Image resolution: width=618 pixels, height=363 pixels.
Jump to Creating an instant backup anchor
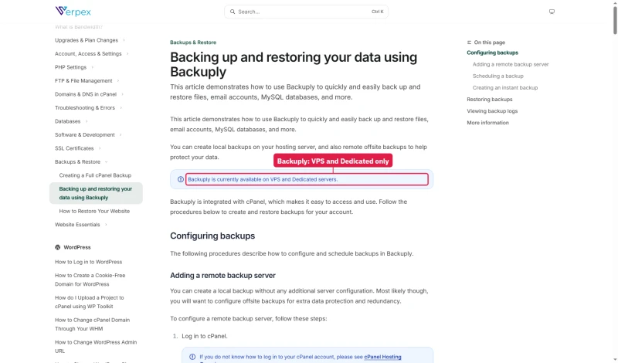(505, 88)
